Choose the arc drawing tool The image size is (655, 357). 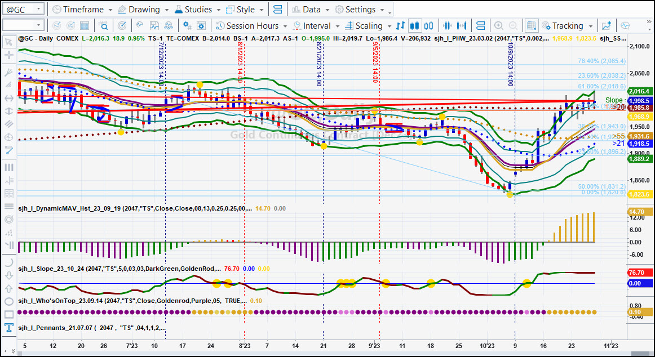point(8,262)
